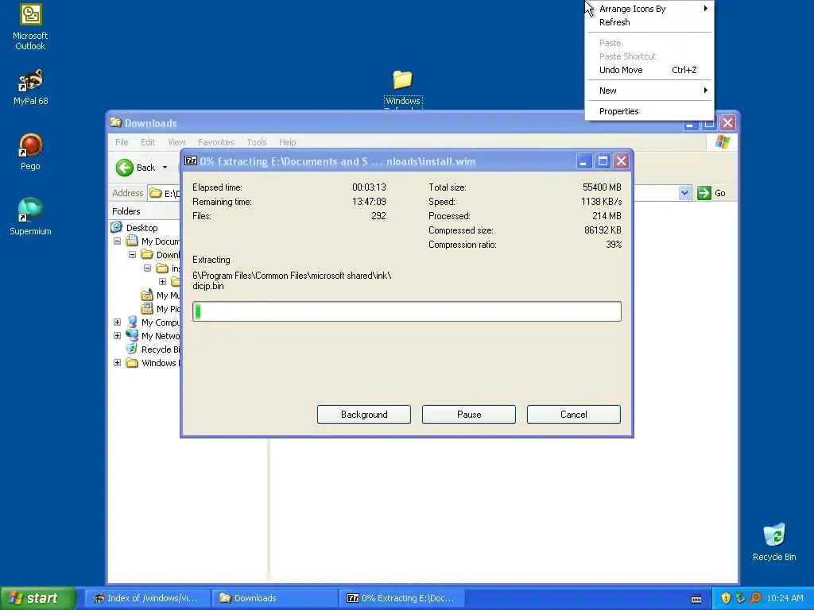This screenshot has height=610, width=814.
Task: Select Desktop in the Folders tree
Action: point(141,228)
